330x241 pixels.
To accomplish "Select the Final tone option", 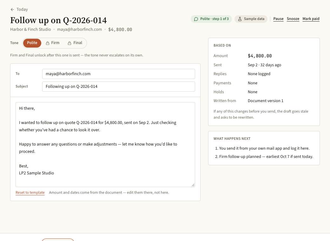I will coord(75,43).
